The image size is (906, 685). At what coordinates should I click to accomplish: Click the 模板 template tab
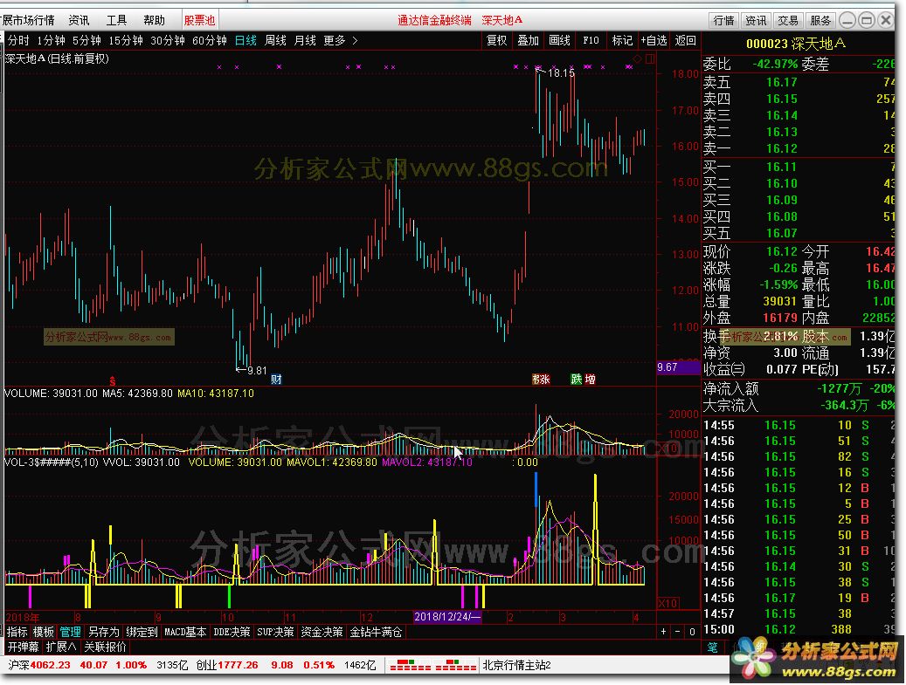tap(44, 632)
